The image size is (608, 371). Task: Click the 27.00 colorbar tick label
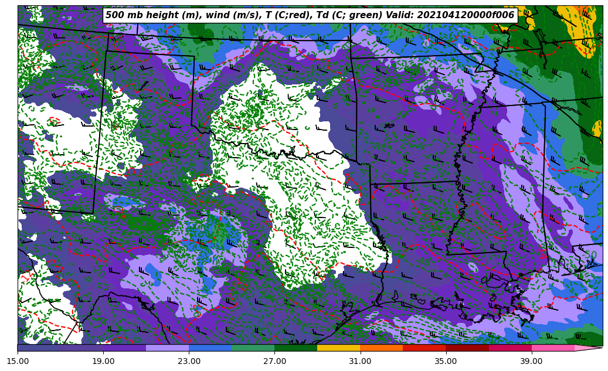click(x=274, y=361)
